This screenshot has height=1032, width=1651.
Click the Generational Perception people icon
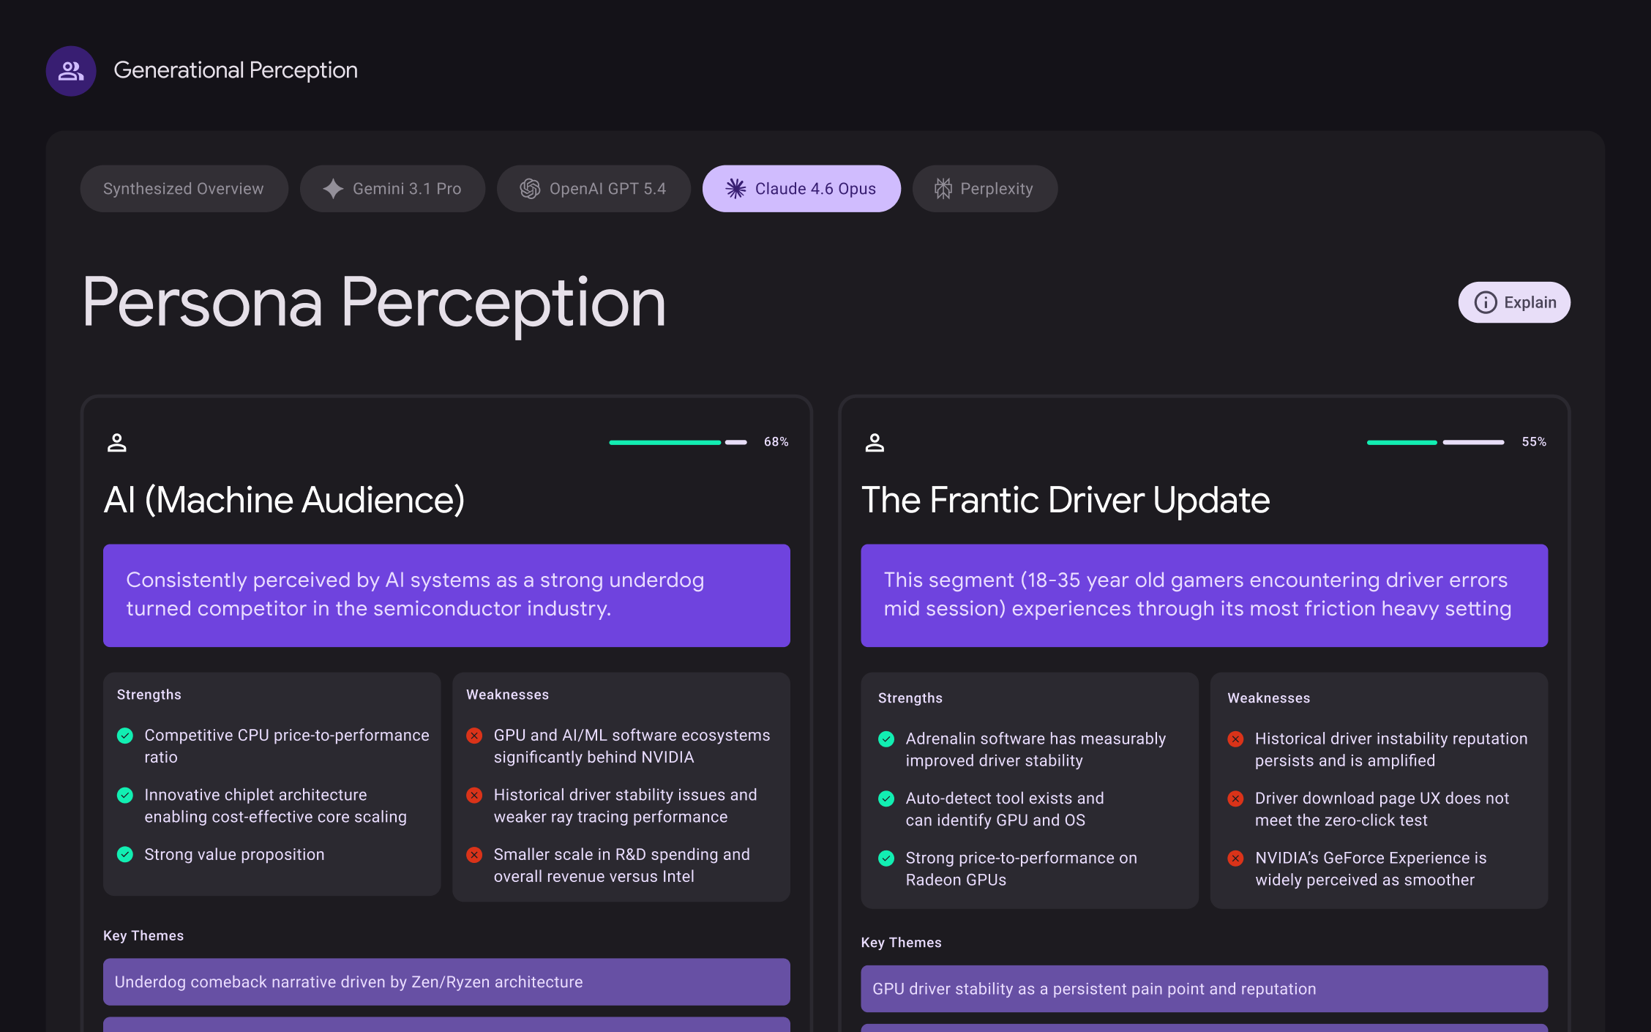[x=71, y=71]
